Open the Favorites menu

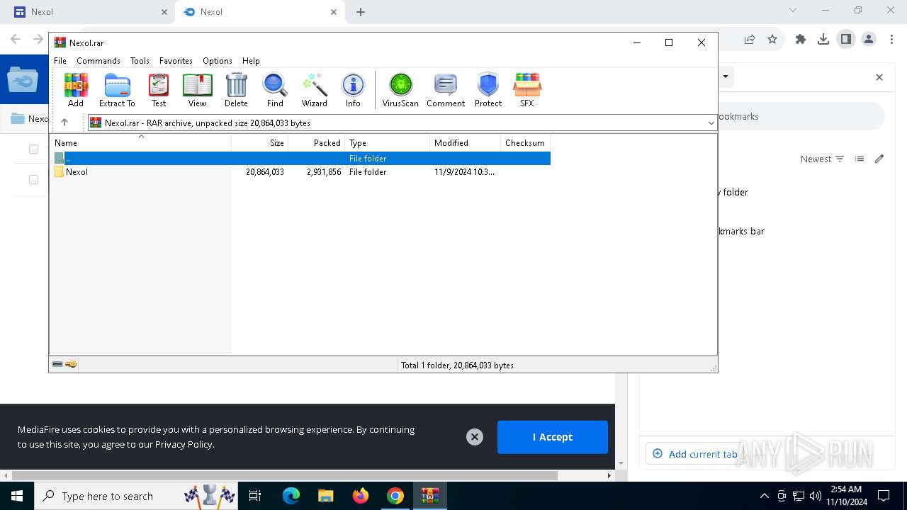coord(176,61)
